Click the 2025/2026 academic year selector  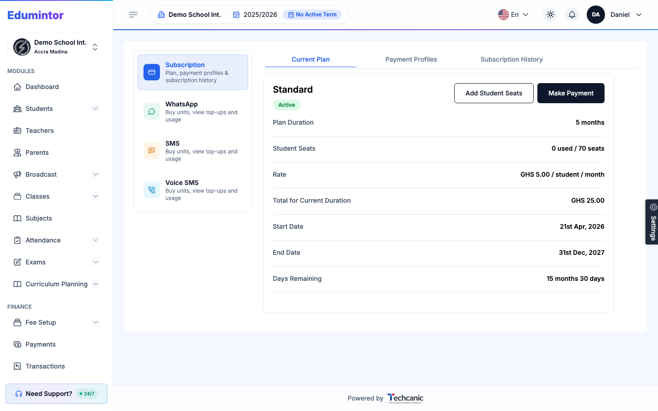click(255, 15)
